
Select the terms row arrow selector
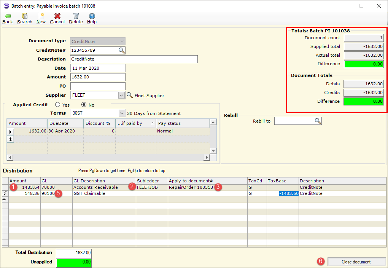10,131
